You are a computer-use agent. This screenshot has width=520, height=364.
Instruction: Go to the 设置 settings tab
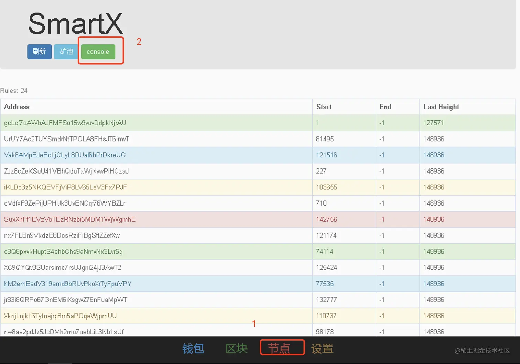click(322, 349)
